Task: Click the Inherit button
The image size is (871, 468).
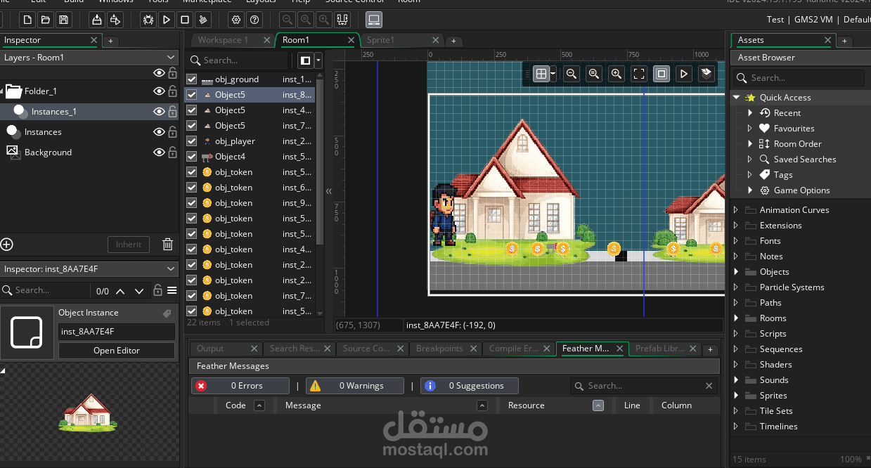Action: tap(129, 245)
